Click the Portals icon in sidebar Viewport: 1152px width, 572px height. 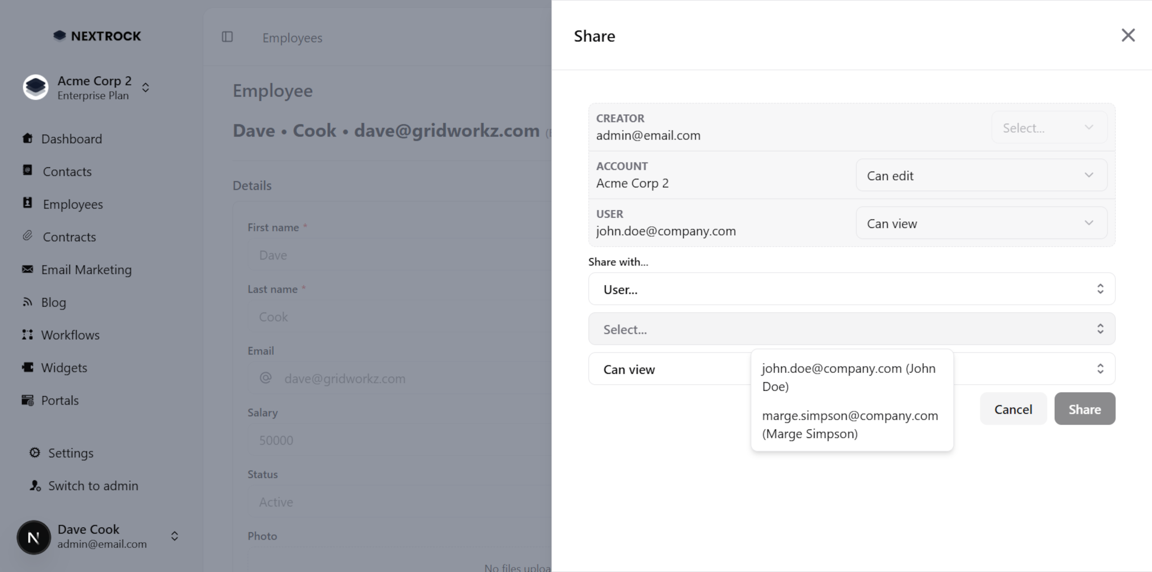(x=28, y=400)
